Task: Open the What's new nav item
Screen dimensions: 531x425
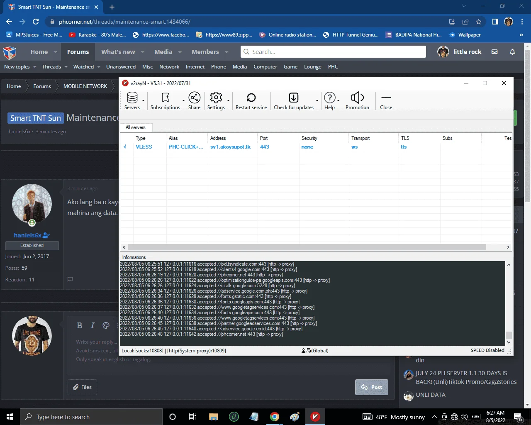Action: click(x=118, y=52)
